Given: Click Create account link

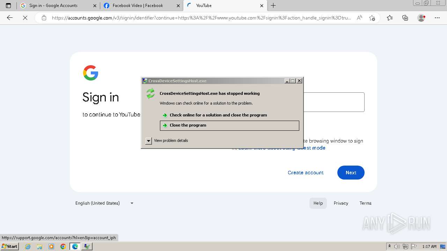Looking at the screenshot, I should tap(306, 173).
